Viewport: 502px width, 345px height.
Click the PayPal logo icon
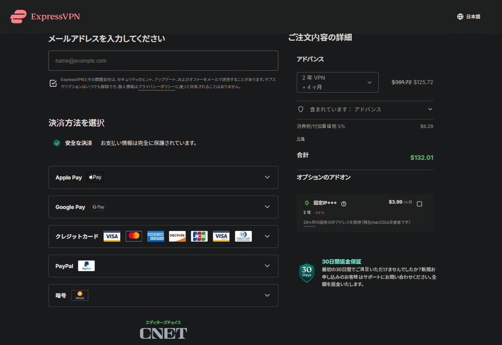(x=86, y=266)
